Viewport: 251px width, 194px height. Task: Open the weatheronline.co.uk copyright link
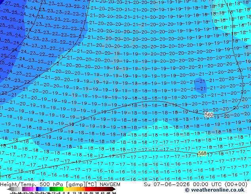pyautogui.click(x=215, y=190)
